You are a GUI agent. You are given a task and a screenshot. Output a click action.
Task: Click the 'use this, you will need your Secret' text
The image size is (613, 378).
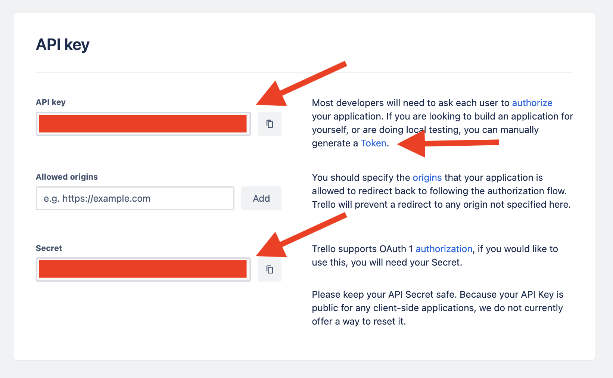387,262
